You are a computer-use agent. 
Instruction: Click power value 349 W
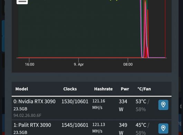[x=123, y=129]
